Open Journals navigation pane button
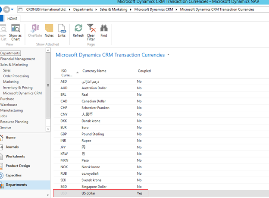269x198 pixels. [x=25, y=147]
